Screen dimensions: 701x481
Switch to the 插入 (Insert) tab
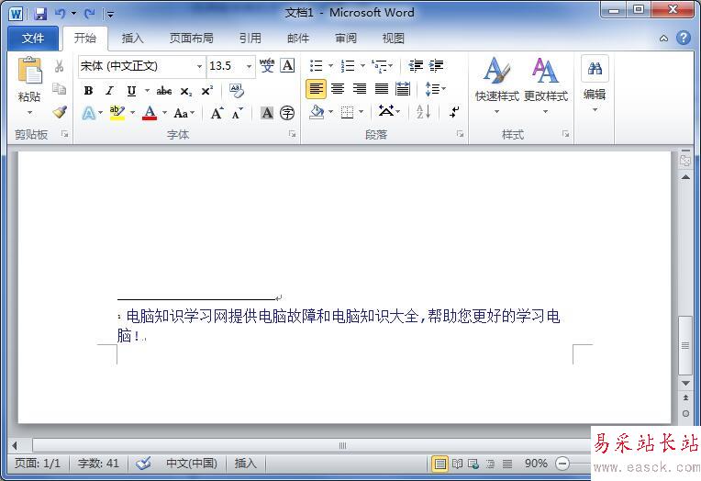[132, 39]
